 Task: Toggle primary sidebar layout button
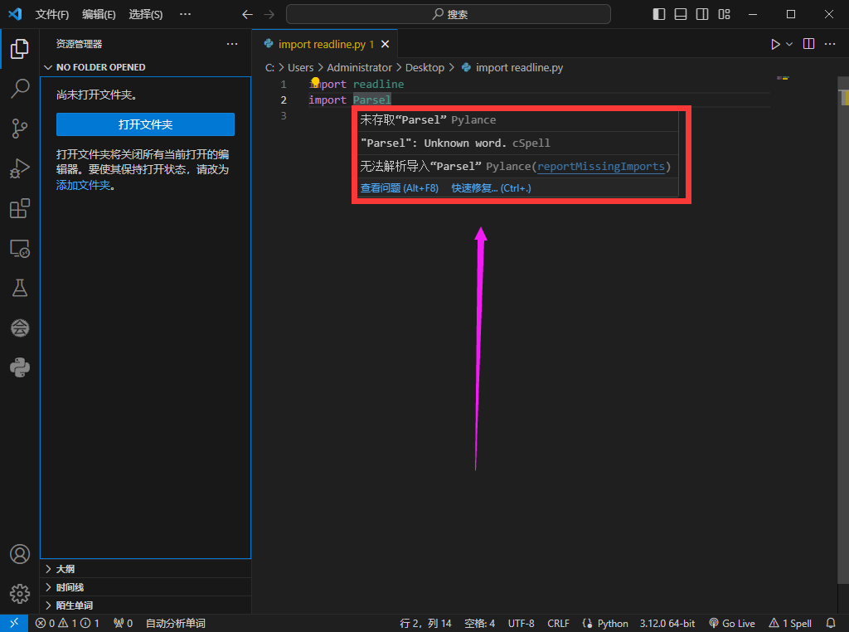point(659,14)
